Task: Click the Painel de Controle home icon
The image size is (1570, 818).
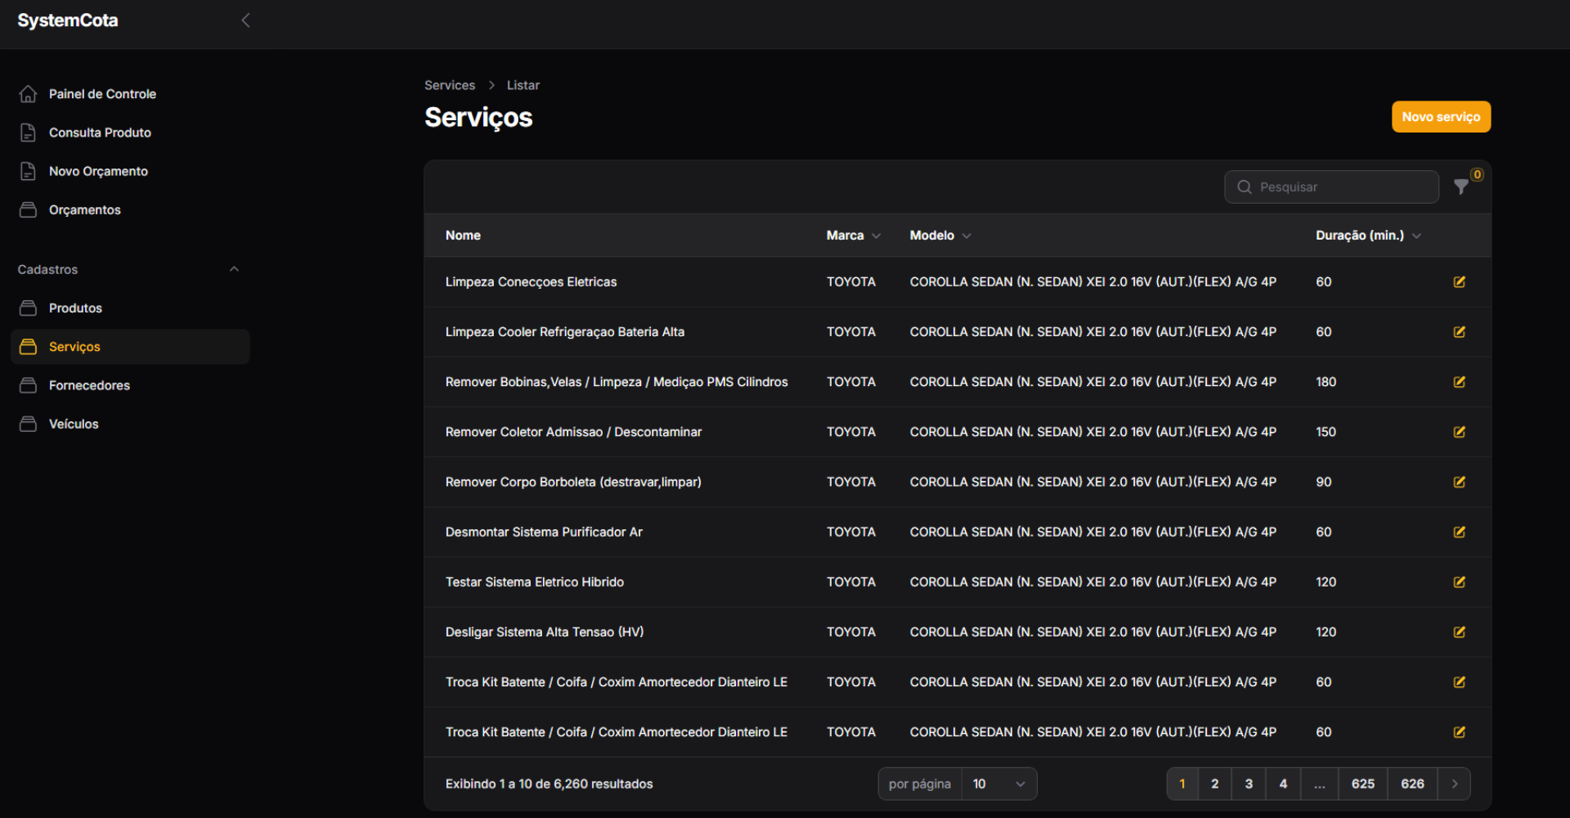Action: (28, 94)
